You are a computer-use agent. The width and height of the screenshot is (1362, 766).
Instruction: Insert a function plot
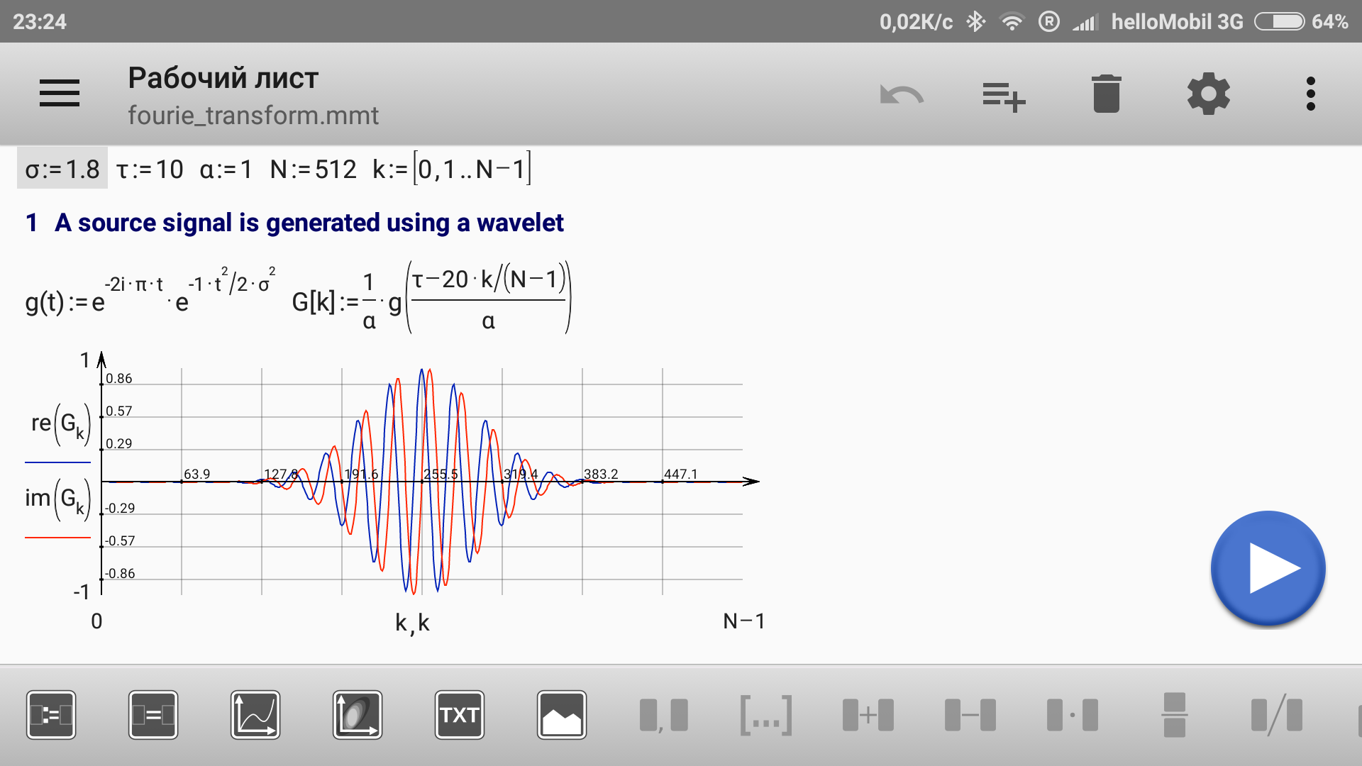click(255, 715)
